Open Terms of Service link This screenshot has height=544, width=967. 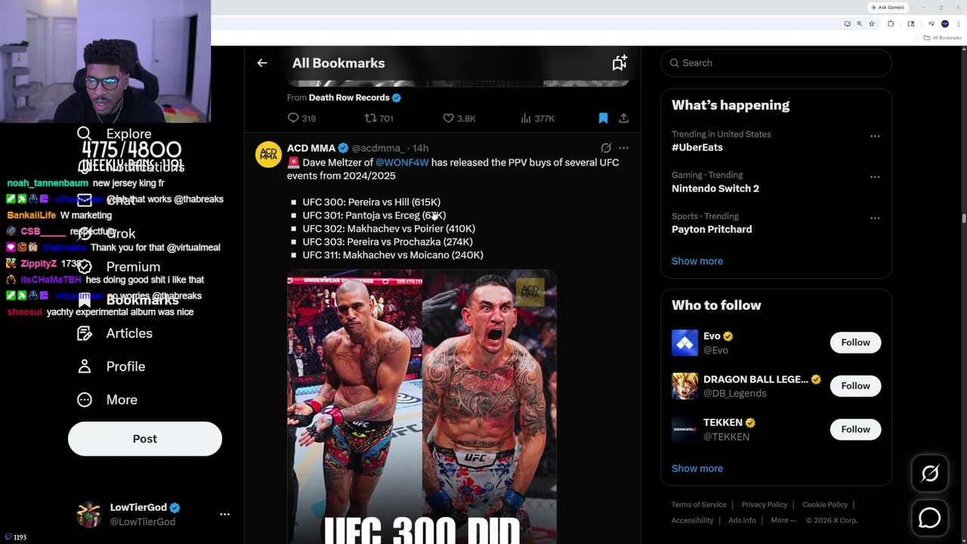699,505
